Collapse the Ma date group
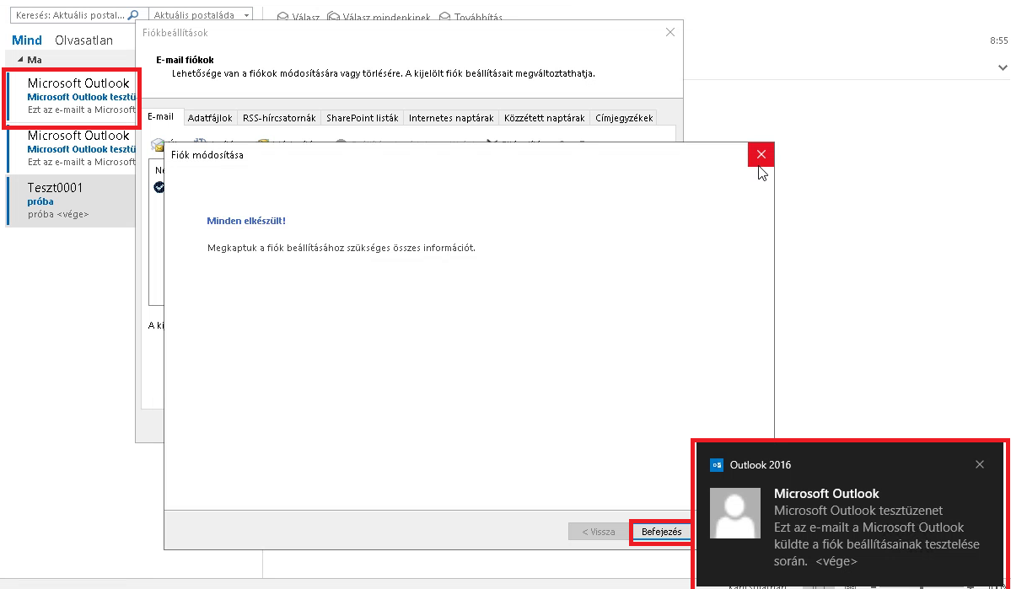 pos(20,59)
